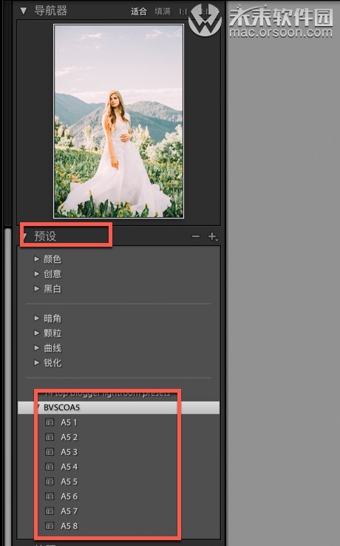Click the plus icon to create preset
340x546 pixels.
pyautogui.click(x=213, y=236)
